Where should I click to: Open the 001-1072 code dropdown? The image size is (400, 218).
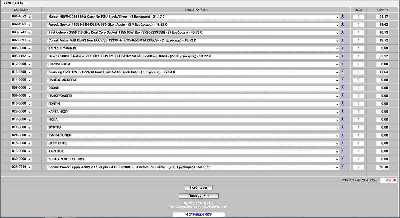[x=21, y=17]
